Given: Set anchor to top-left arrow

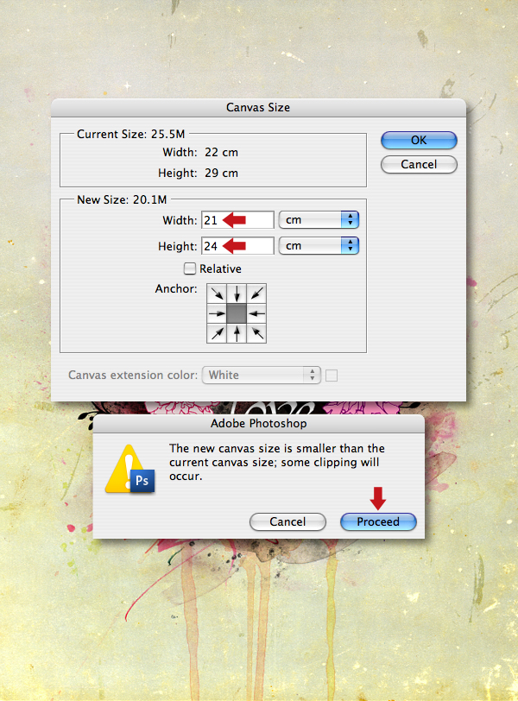Looking at the screenshot, I should pyautogui.click(x=217, y=294).
